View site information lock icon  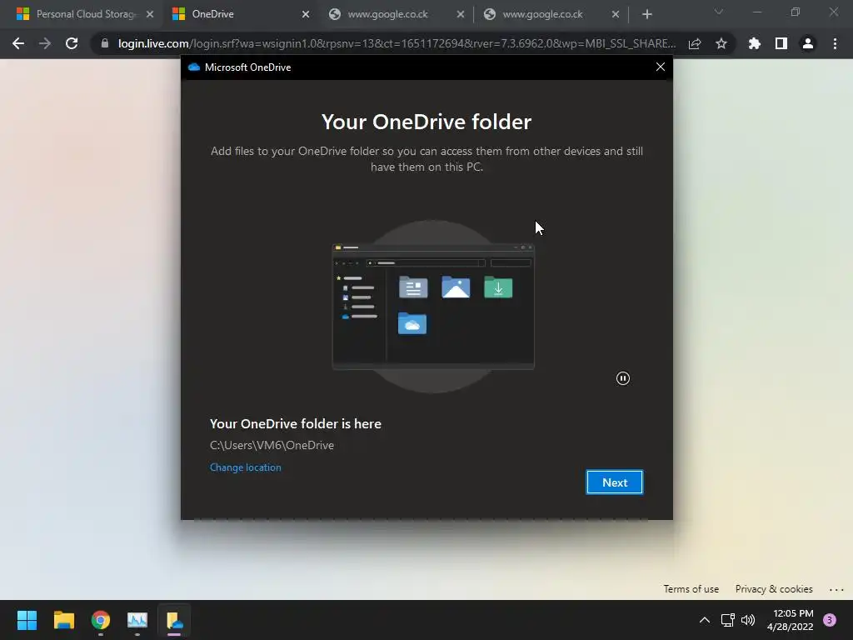105,43
